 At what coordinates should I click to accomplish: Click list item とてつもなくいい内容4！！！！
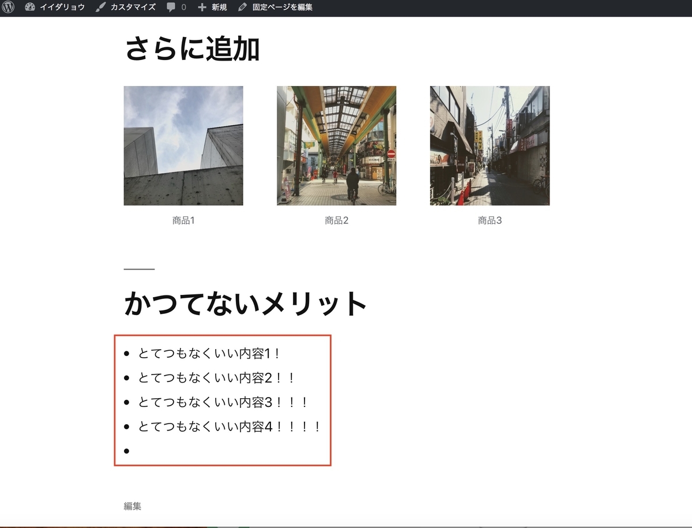tap(230, 427)
